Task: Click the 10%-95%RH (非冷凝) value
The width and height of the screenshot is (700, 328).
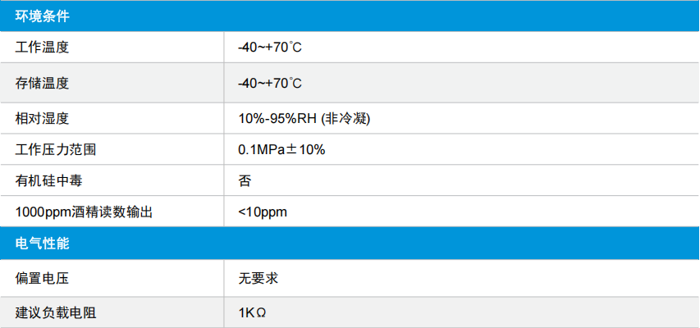Action: click(304, 119)
